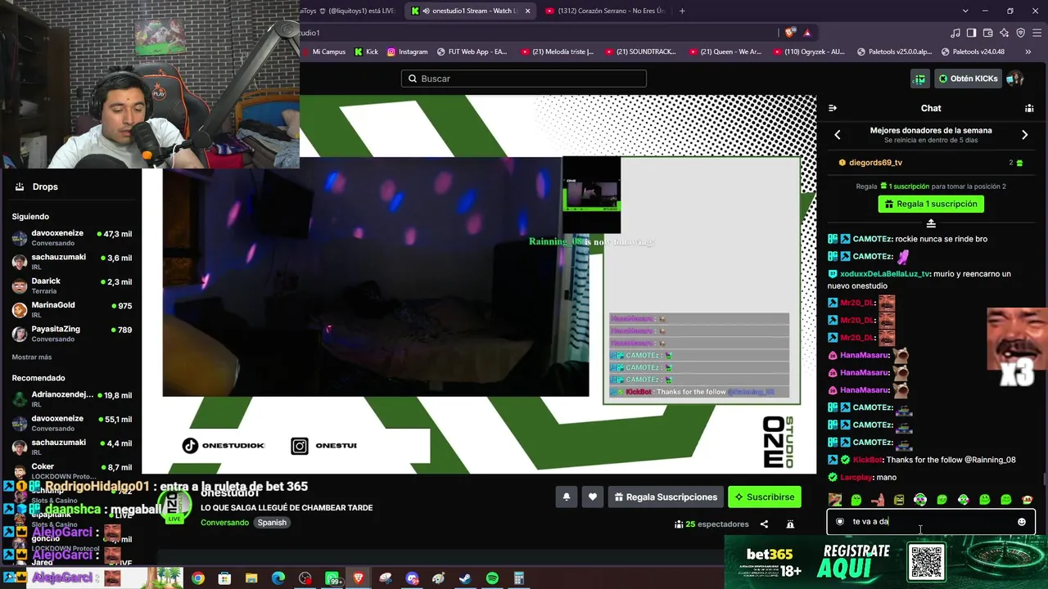Focus the chat message input box
The height and width of the screenshot is (589, 1048).
pos(931,522)
